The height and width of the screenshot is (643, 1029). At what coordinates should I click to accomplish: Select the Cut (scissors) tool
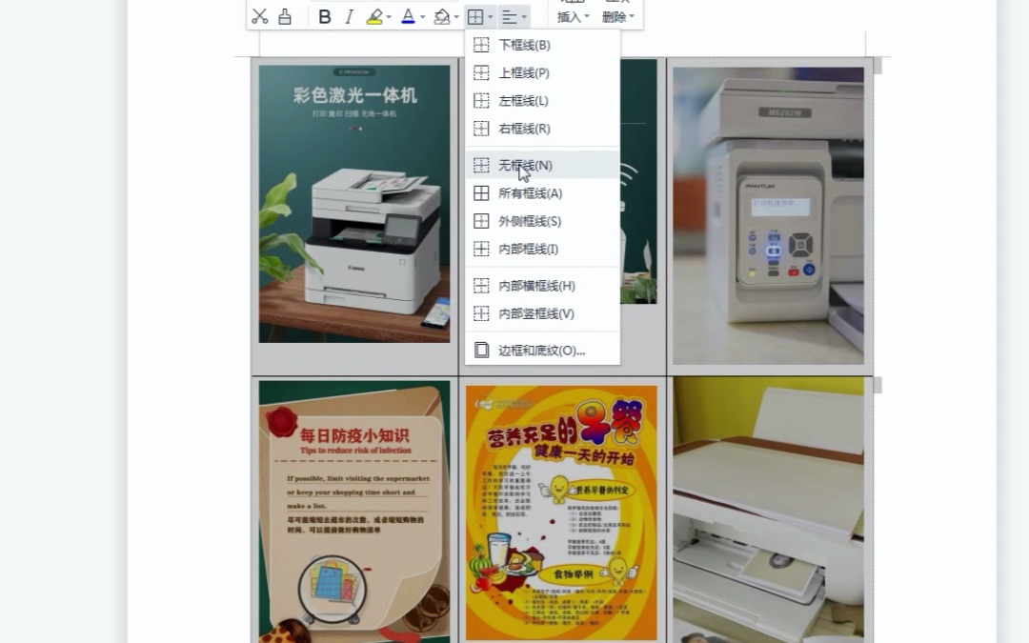(x=259, y=16)
